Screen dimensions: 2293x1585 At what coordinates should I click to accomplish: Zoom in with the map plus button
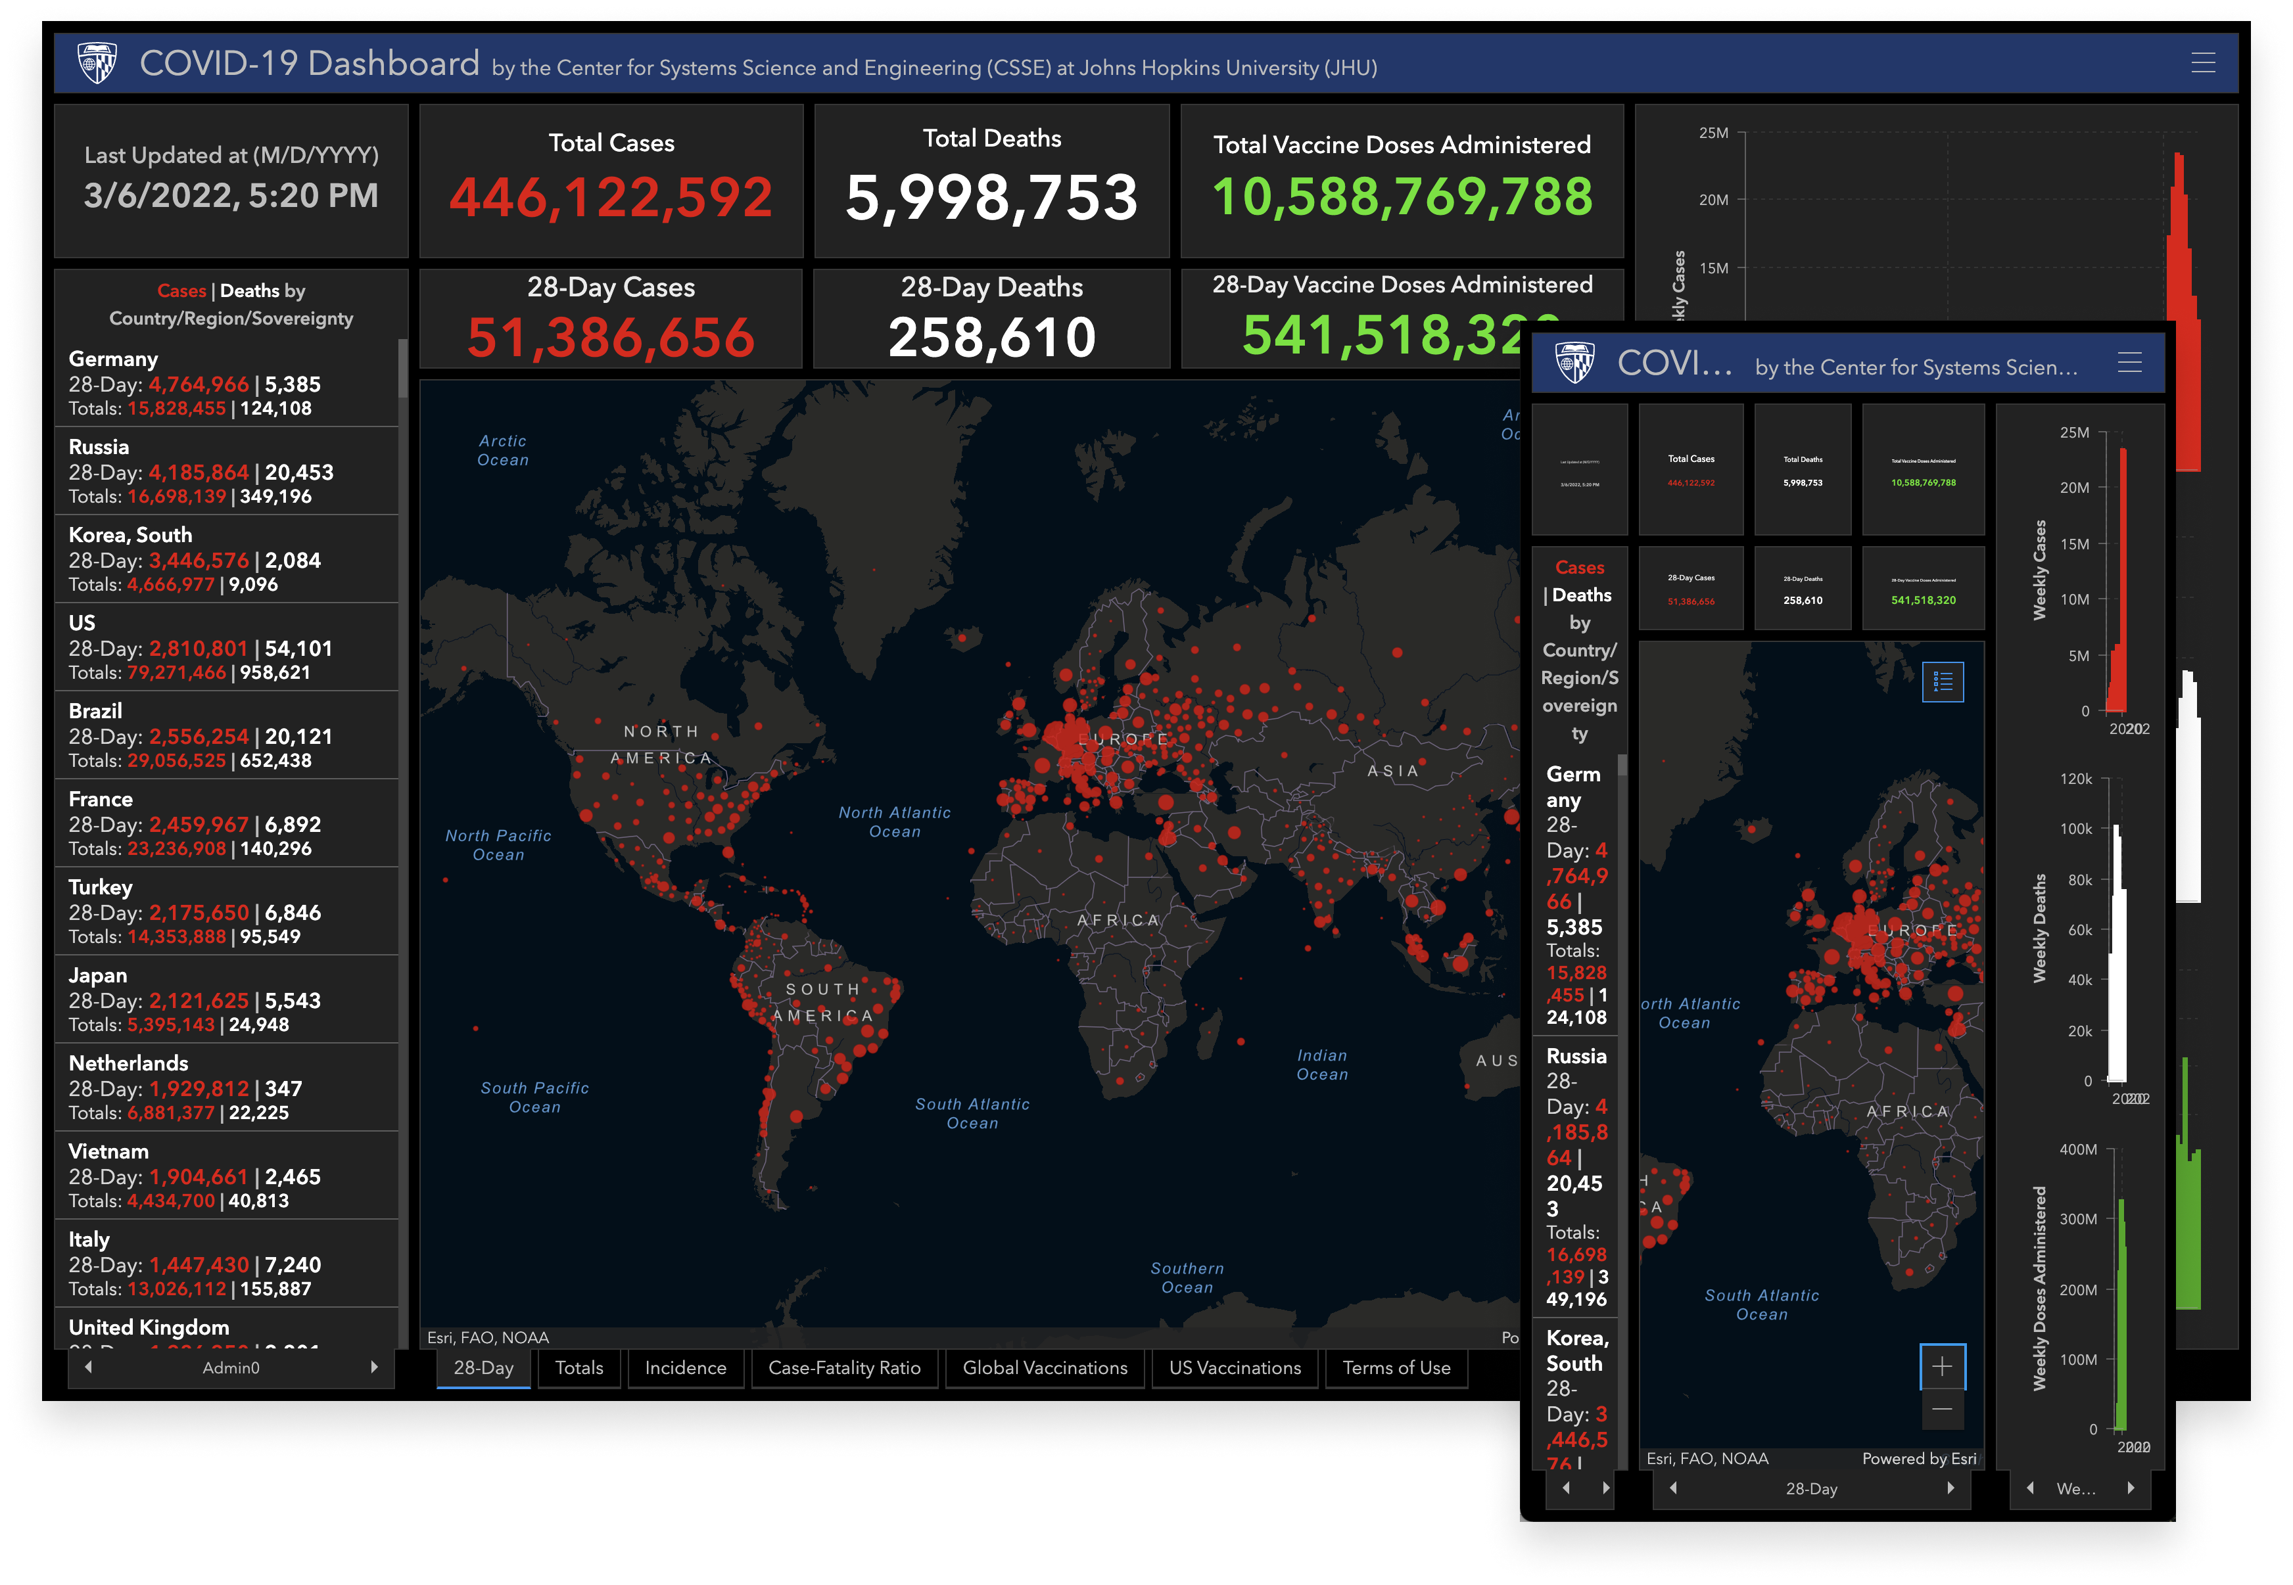[1941, 1367]
